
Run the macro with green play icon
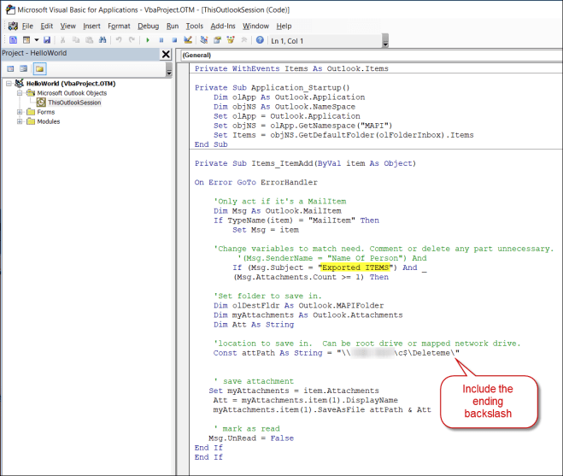pos(148,40)
